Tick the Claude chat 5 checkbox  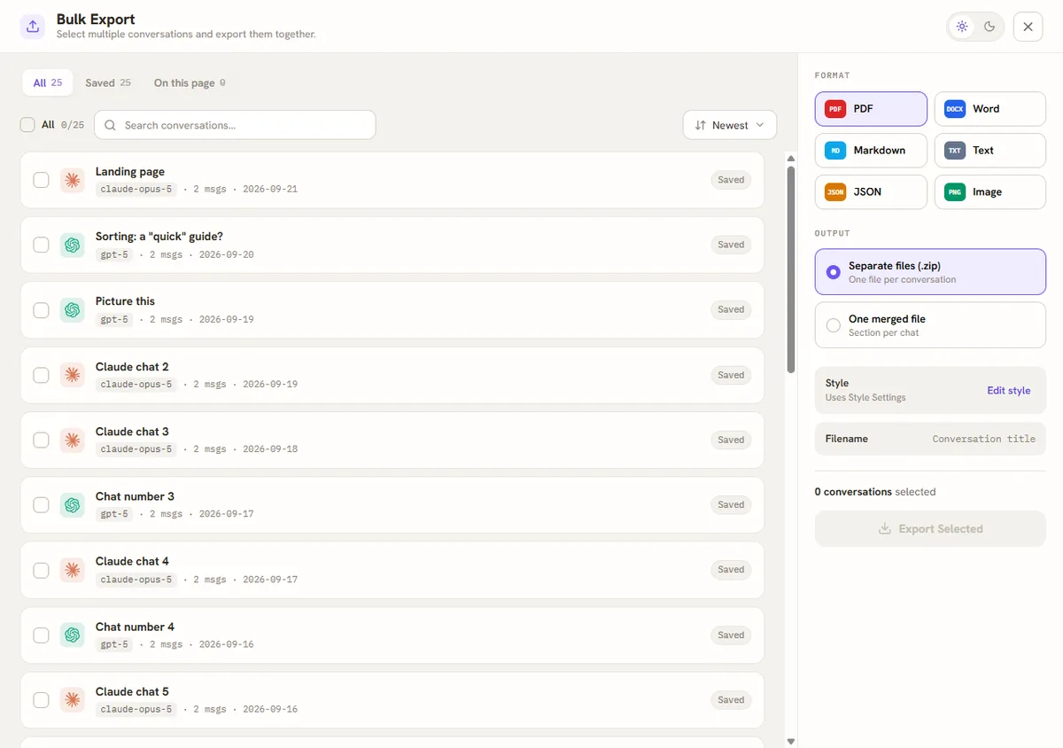[41, 699]
